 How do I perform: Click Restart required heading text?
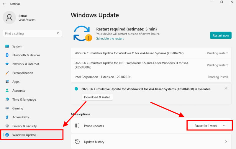coord(127,29)
